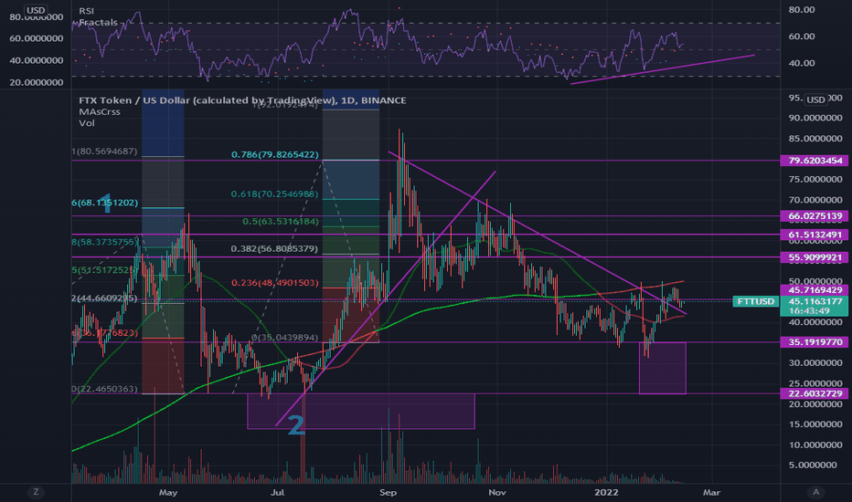Click the FTX Token / US Dollar chart title

coord(242,100)
